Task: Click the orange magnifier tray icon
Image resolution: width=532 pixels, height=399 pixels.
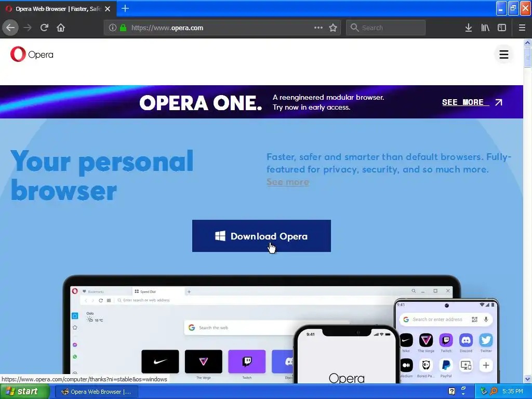Action: (x=494, y=391)
